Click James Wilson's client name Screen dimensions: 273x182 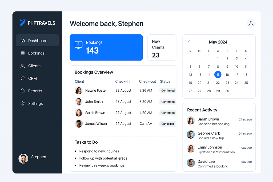(96, 124)
